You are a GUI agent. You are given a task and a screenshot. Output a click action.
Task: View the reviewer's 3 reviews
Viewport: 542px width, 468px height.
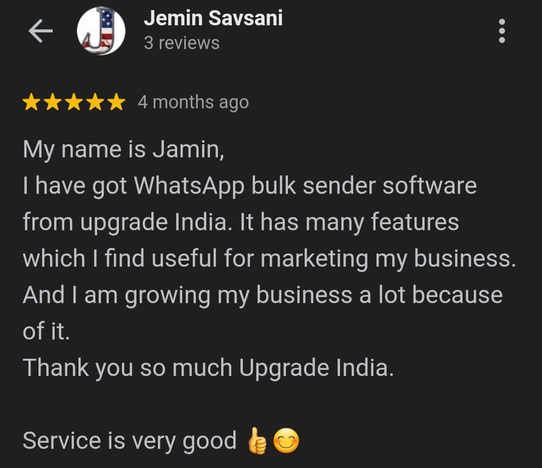coord(182,43)
